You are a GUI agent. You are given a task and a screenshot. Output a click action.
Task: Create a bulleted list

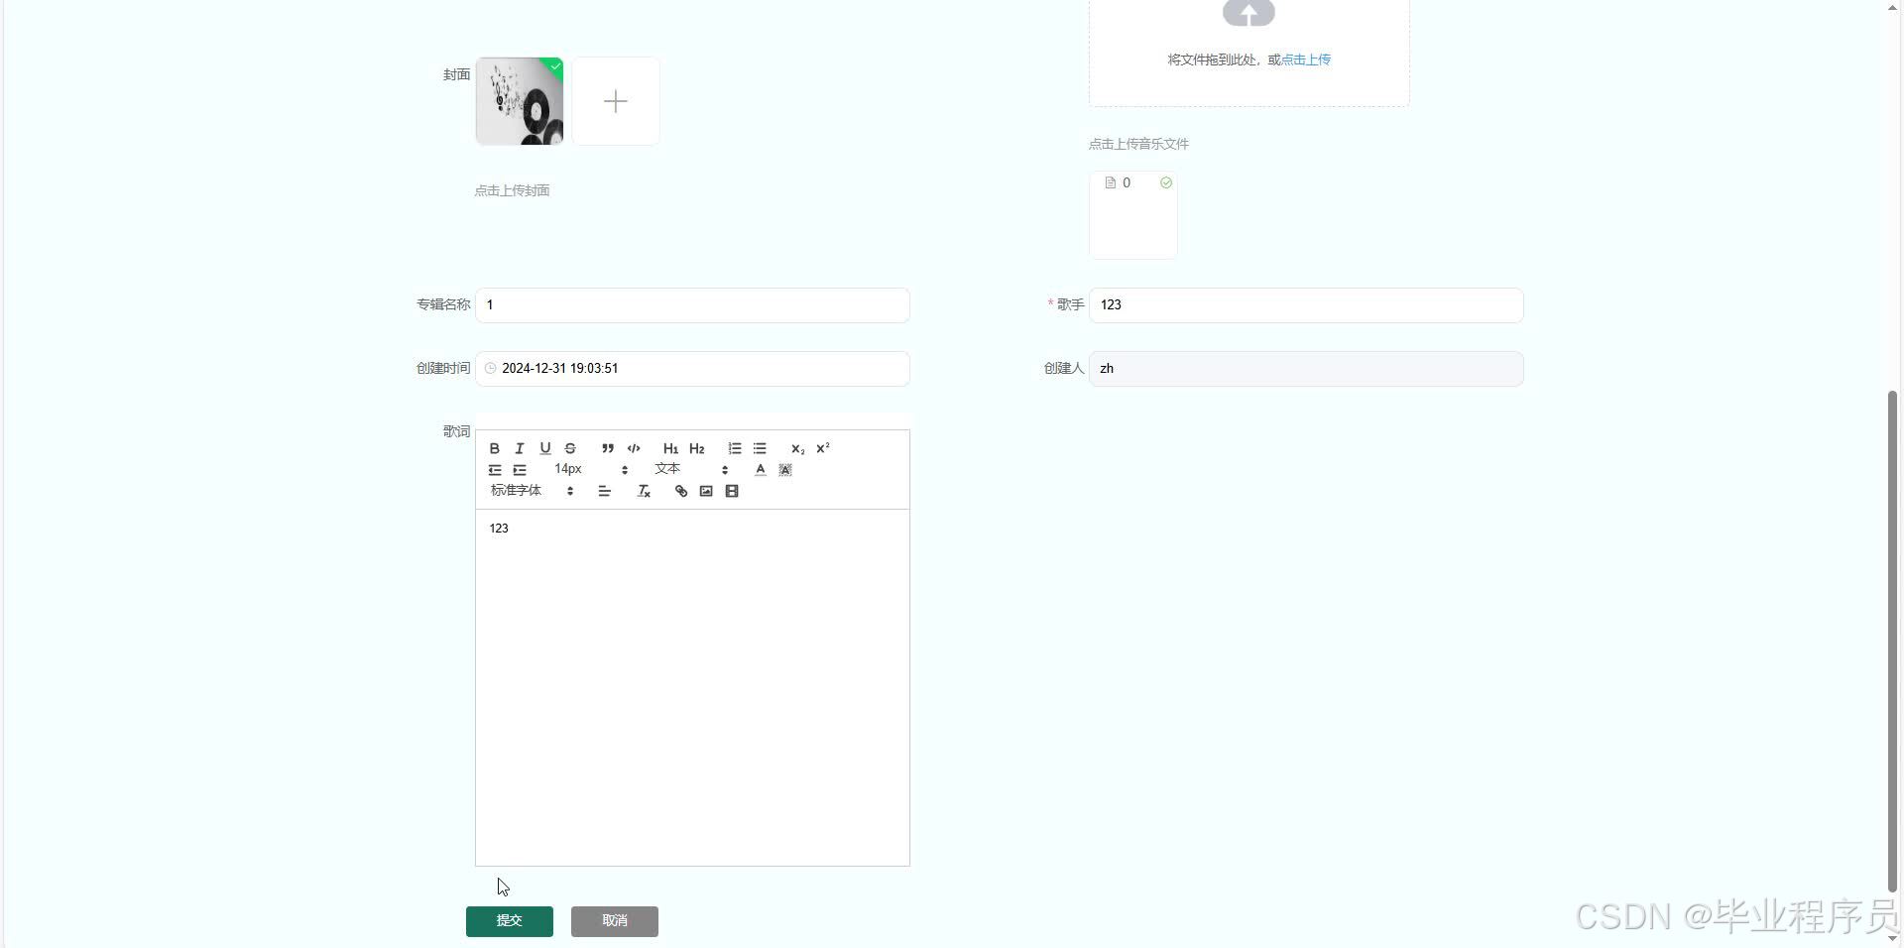(x=760, y=448)
